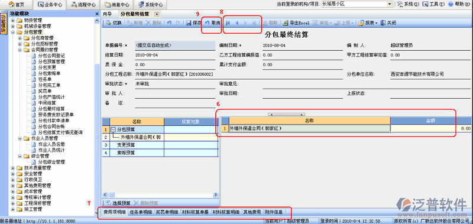The width and height of the screenshot is (473, 224).
Task: Select 中间结算 in function tree
Action: click(47, 103)
